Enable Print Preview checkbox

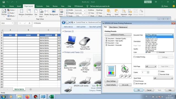tap(134, 81)
